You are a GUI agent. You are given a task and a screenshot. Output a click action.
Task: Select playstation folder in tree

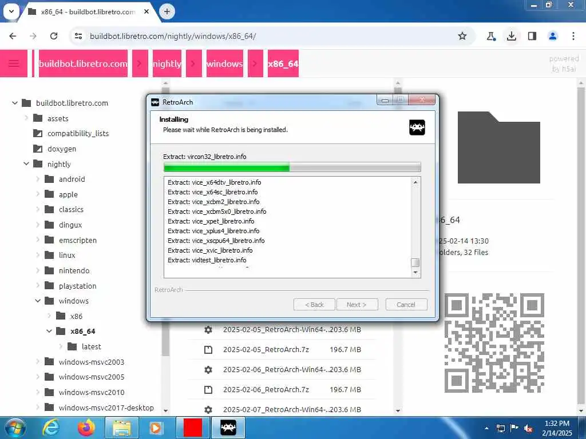70,286
